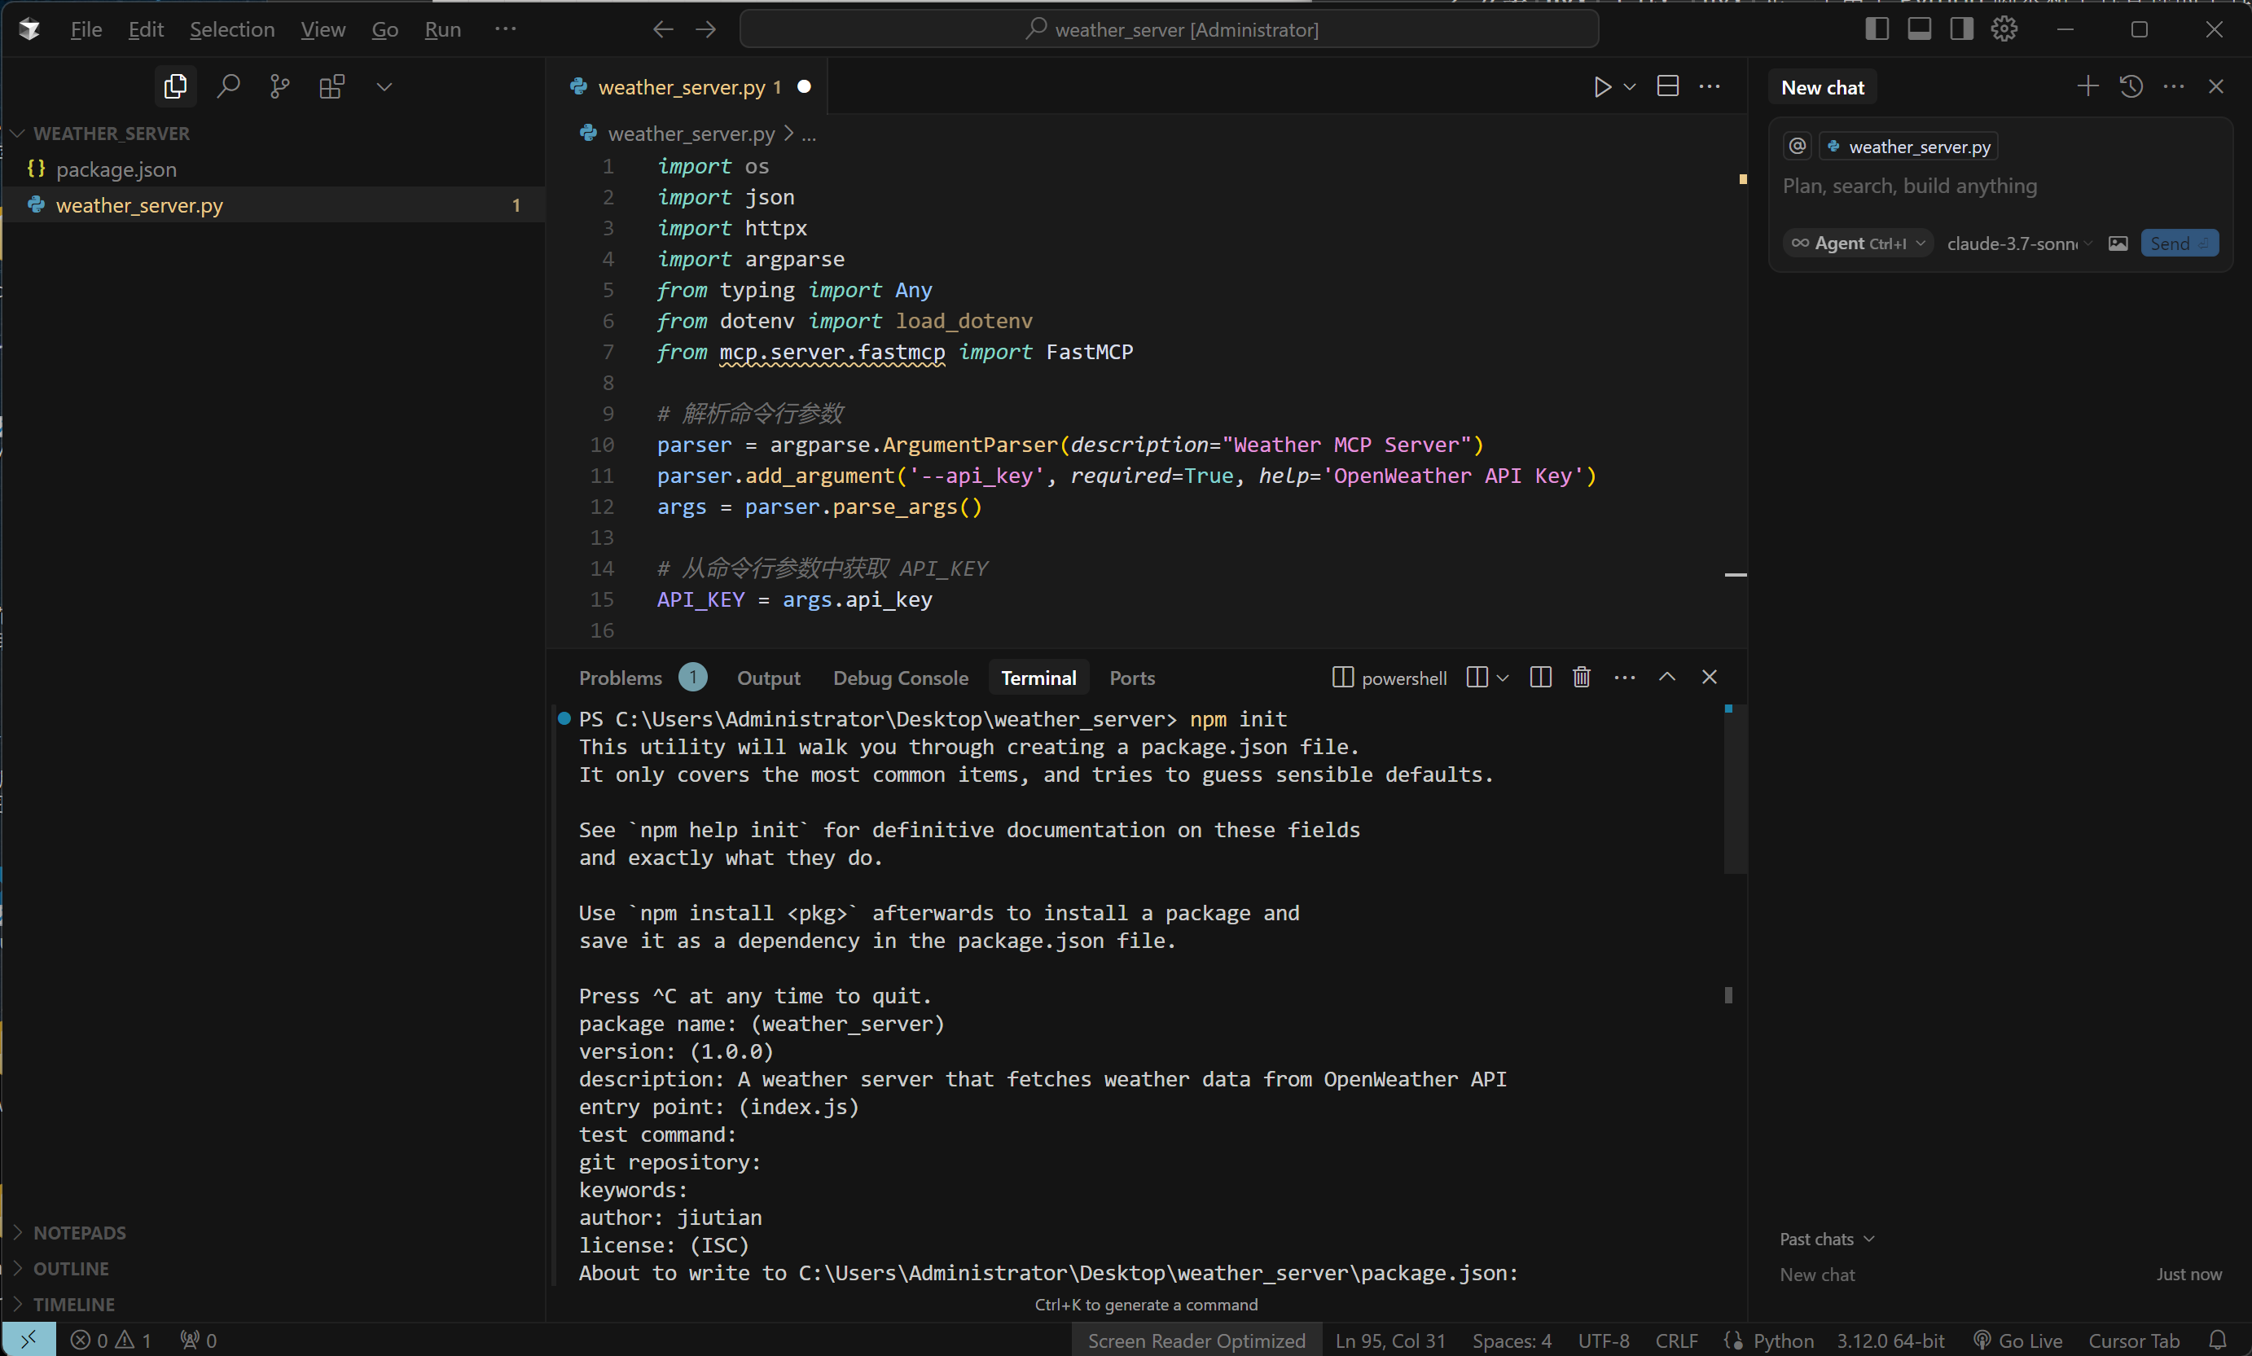Kill terminal with the trash icon

(1582, 677)
